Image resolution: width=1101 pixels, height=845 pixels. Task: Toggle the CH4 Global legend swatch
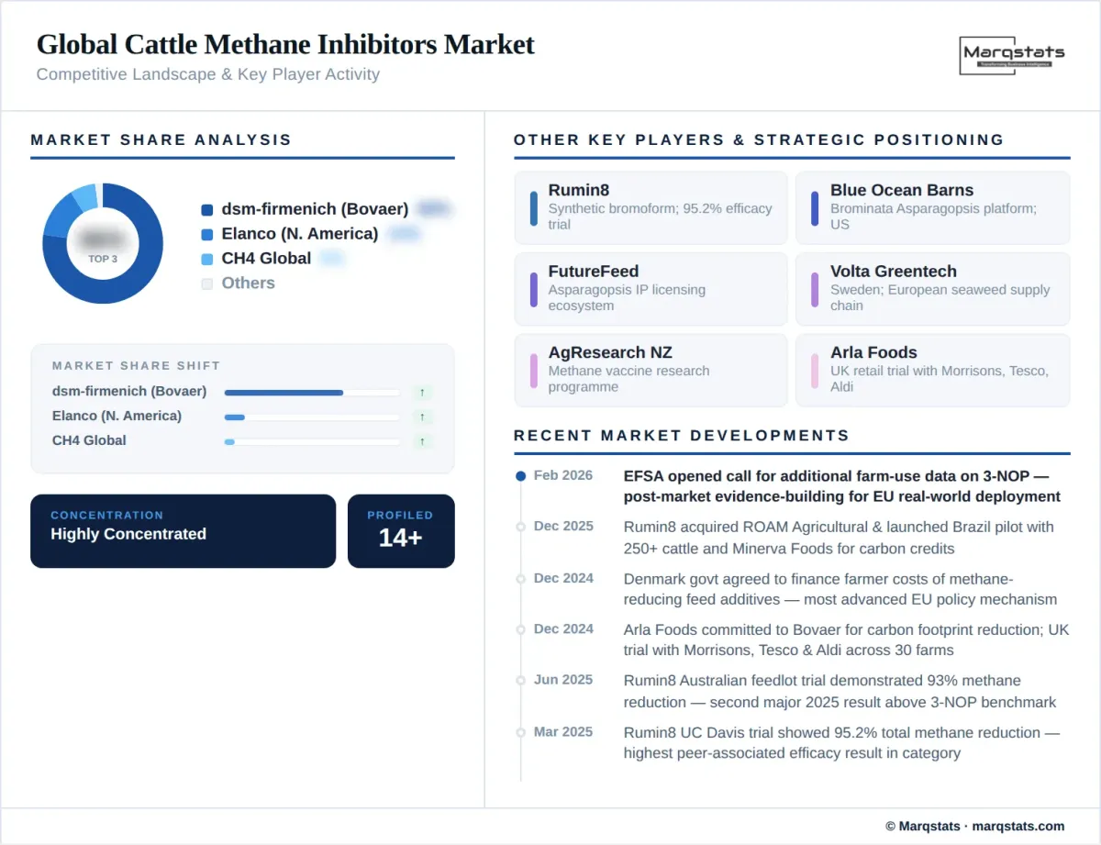tap(206, 259)
